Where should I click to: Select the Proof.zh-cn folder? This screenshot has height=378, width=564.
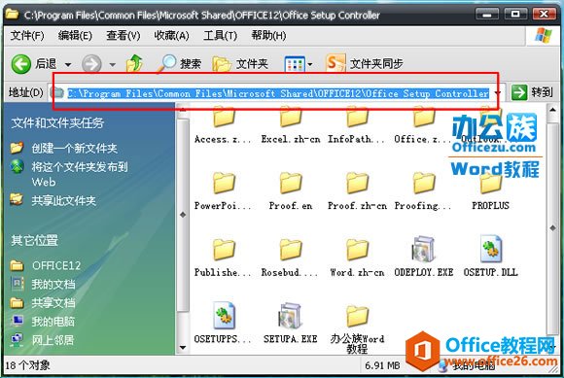coord(357,190)
